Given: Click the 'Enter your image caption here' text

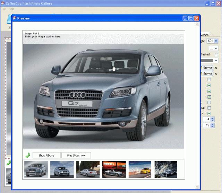Looking at the screenshot, I should coord(43,36).
